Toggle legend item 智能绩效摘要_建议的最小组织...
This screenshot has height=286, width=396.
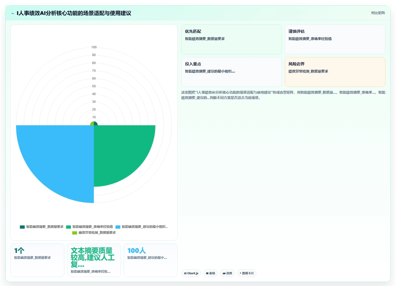(142, 227)
